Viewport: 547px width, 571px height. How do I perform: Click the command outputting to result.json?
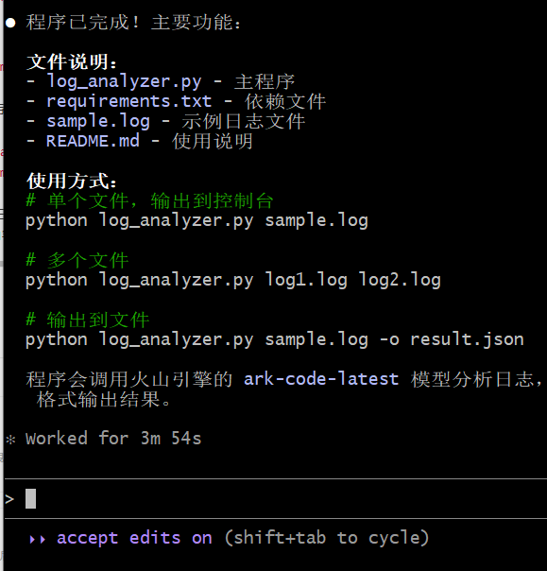(275, 340)
